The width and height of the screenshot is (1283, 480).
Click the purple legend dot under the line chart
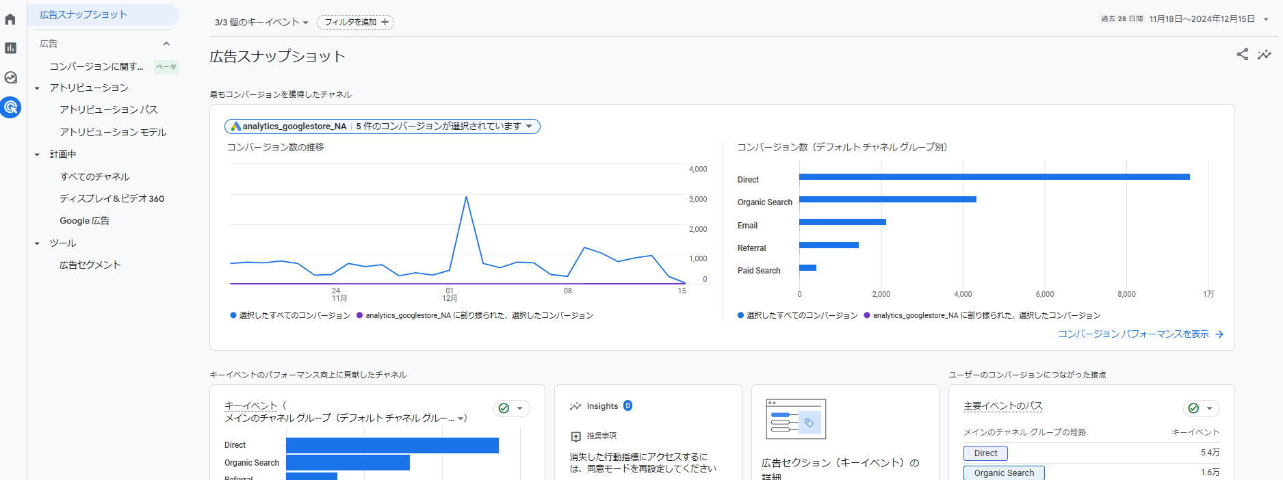360,315
